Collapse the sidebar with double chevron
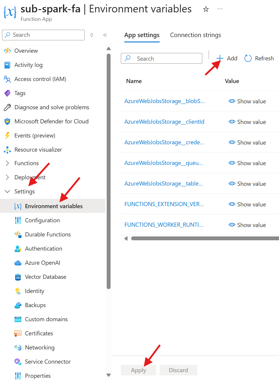279x381 pixels. [105, 35]
